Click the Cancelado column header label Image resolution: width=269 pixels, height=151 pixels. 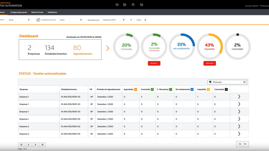(219, 89)
